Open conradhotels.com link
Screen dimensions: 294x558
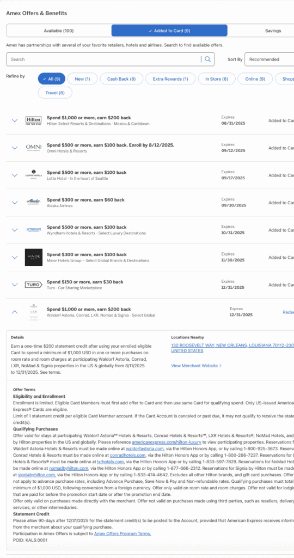(127, 455)
